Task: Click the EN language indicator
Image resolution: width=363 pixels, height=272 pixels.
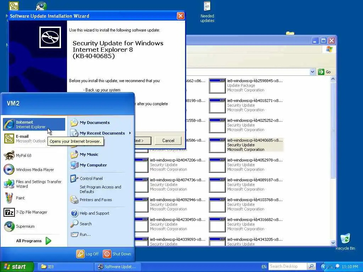Action: tap(264, 267)
